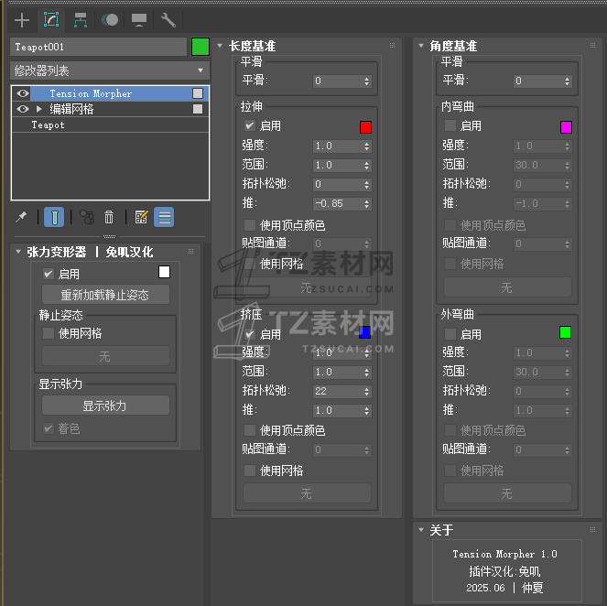607x606 pixels.
Task: Collapse the 长度基准 rollout
Action: click(220, 46)
